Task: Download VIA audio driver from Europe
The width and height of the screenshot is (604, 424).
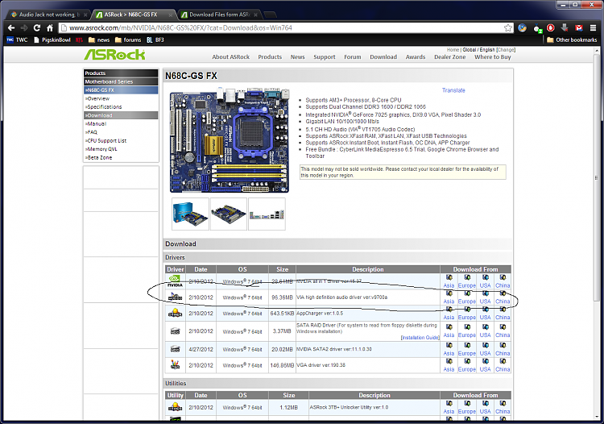Action: [467, 297]
